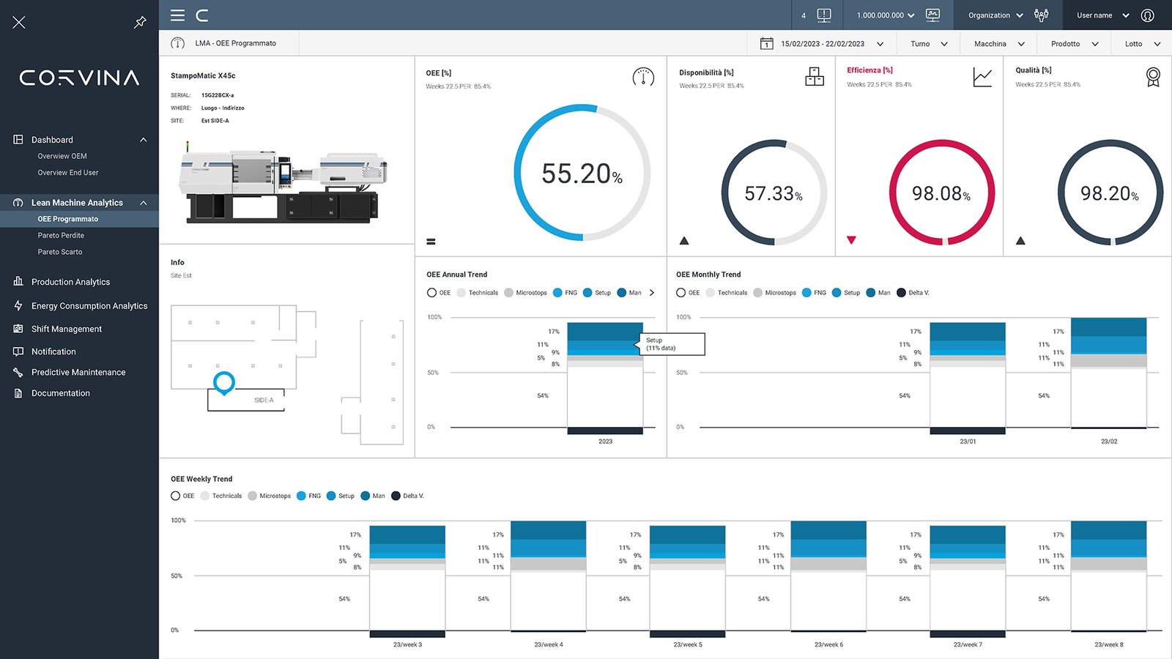Switch to Pareto Perdite view
Image resolution: width=1172 pixels, height=659 pixels.
pyautogui.click(x=61, y=235)
